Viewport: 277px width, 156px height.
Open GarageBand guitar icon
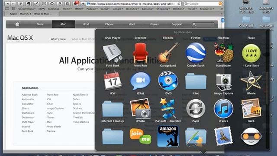168,53
